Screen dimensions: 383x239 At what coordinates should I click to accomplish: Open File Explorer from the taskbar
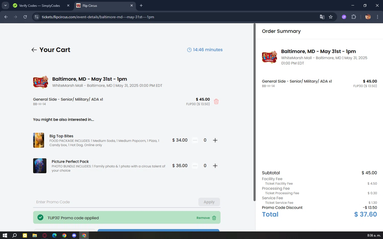pos(34,235)
